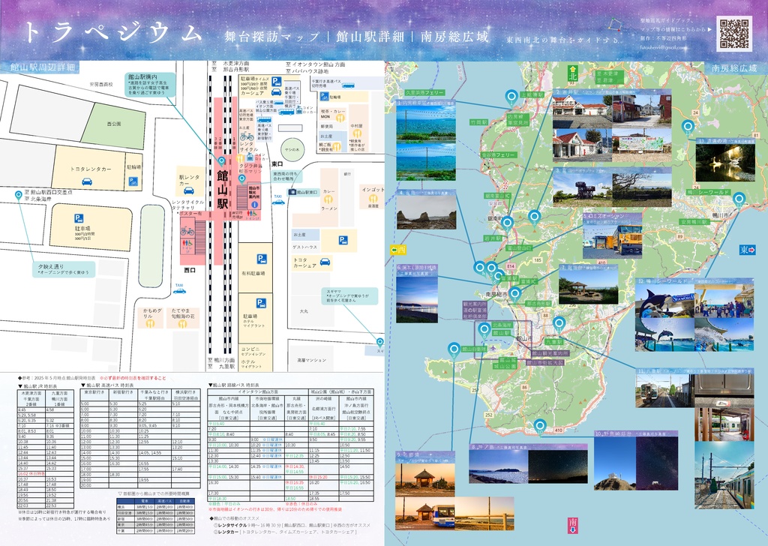
Task: Click the fork-knife icon at インゴット
Action: click(373, 198)
